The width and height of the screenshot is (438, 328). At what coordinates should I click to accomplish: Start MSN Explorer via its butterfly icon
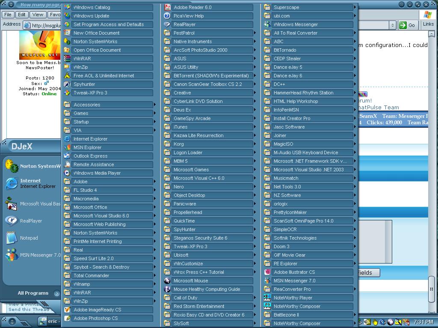67,147
